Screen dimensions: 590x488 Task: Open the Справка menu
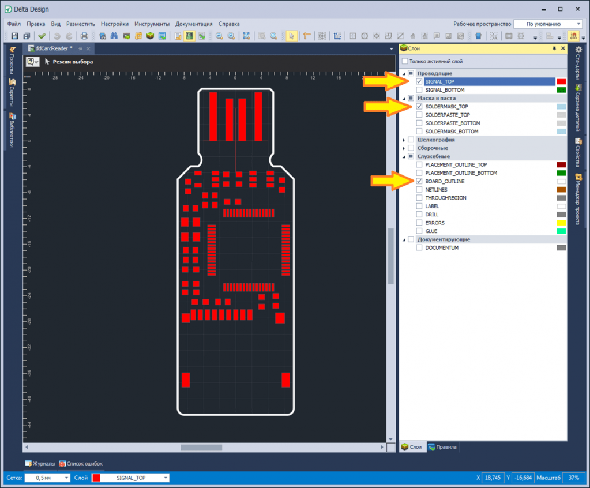pos(229,24)
